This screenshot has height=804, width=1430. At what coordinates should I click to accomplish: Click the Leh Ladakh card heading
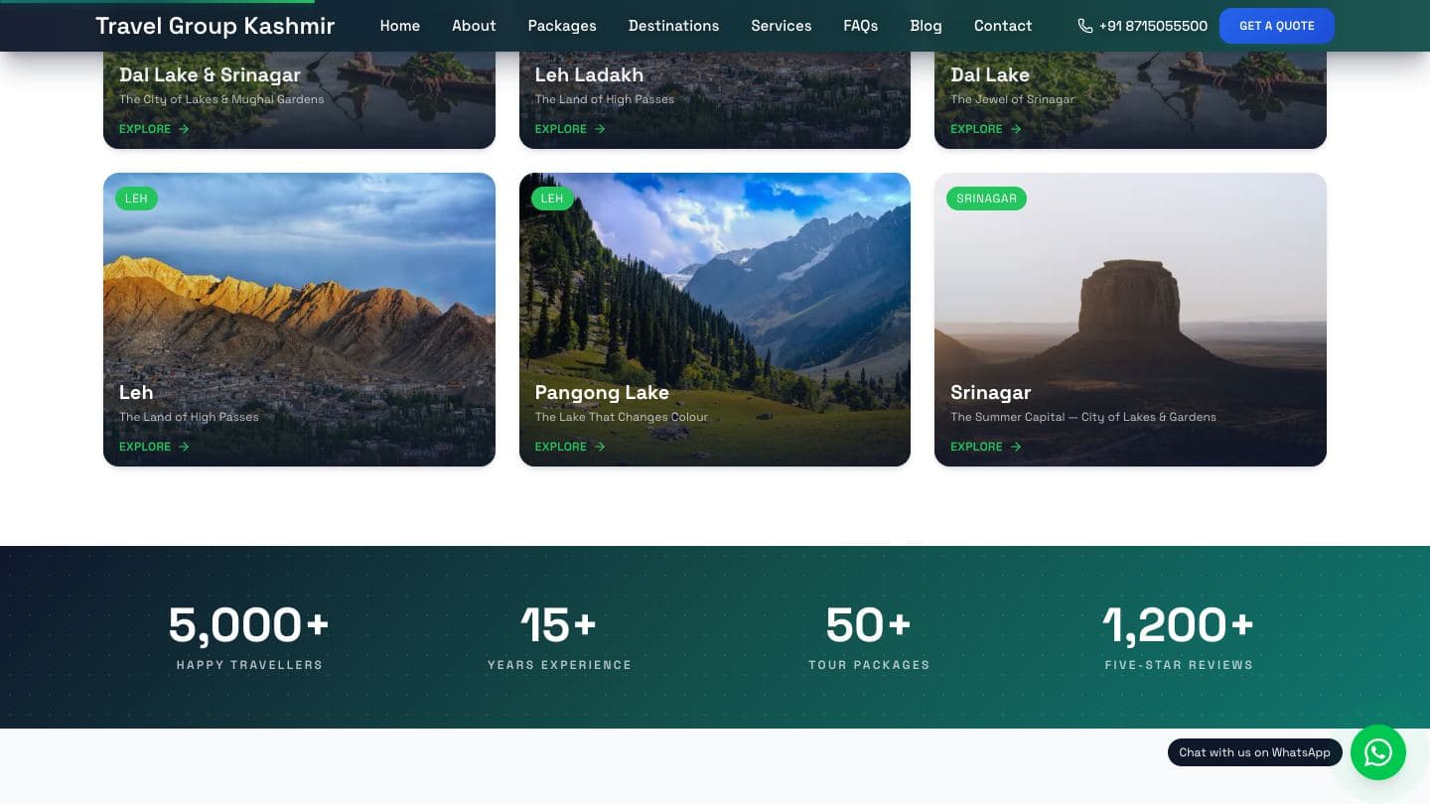(589, 74)
